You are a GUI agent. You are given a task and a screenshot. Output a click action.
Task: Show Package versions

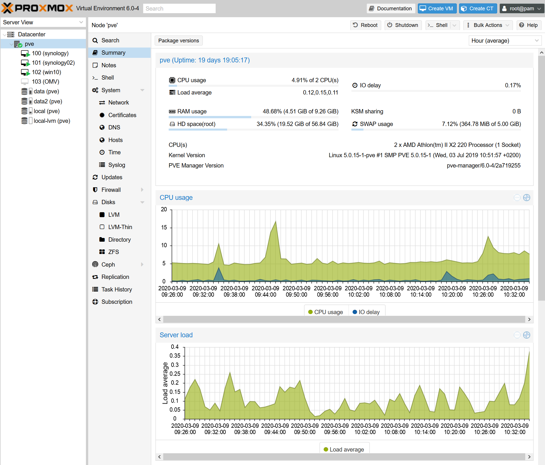(x=178, y=41)
